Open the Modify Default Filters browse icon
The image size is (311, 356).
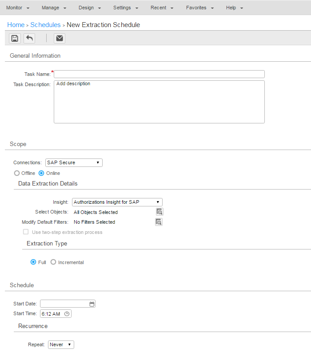(159, 222)
